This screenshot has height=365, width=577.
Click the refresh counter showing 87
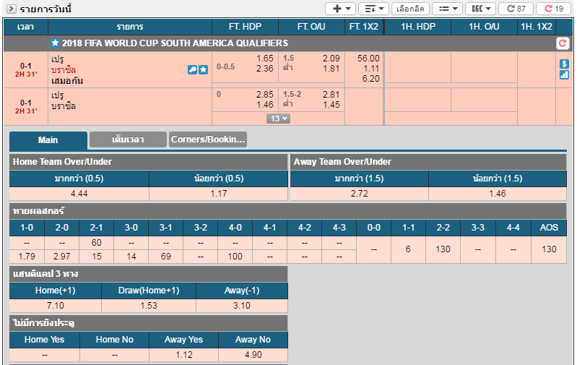[x=516, y=9]
